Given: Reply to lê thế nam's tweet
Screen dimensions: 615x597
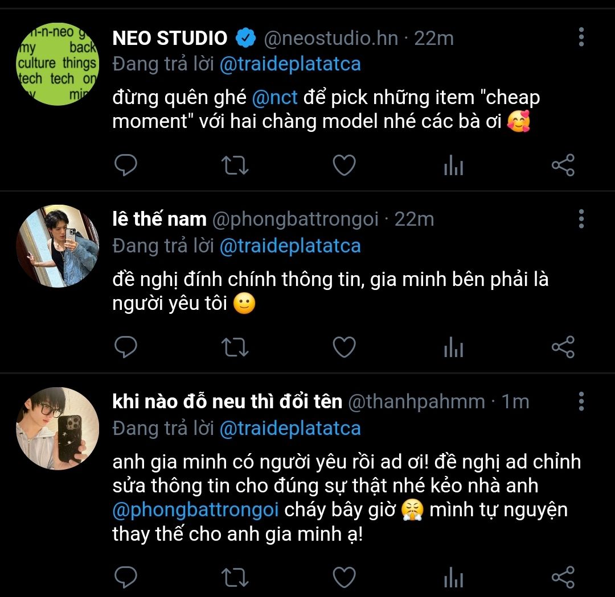Looking at the screenshot, I should [126, 347].
